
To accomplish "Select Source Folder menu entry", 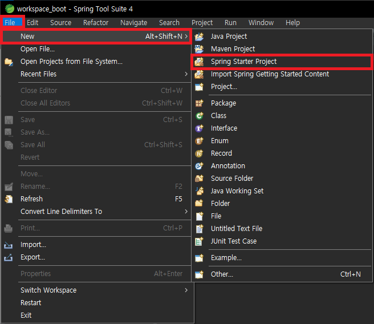I will (282, 179).
